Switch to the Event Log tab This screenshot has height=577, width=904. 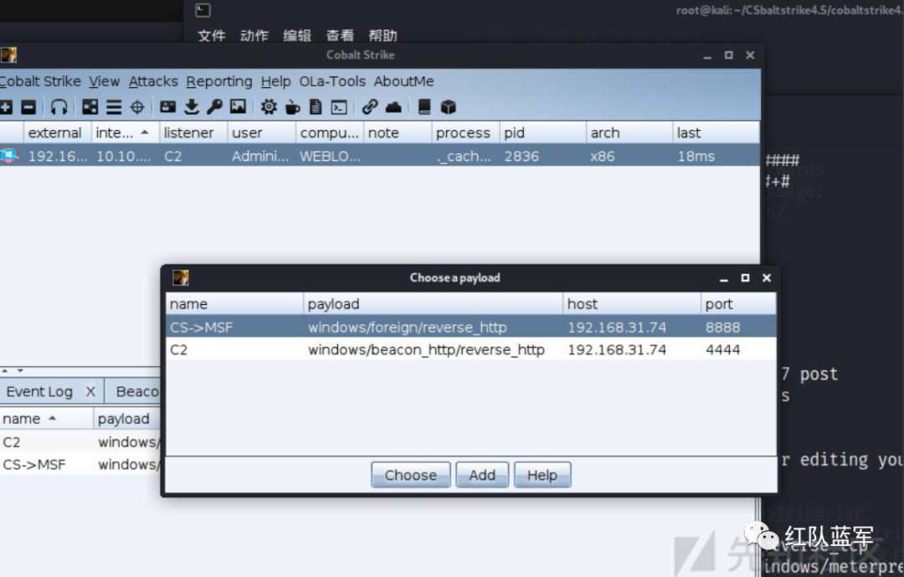(x=39, y=392)
